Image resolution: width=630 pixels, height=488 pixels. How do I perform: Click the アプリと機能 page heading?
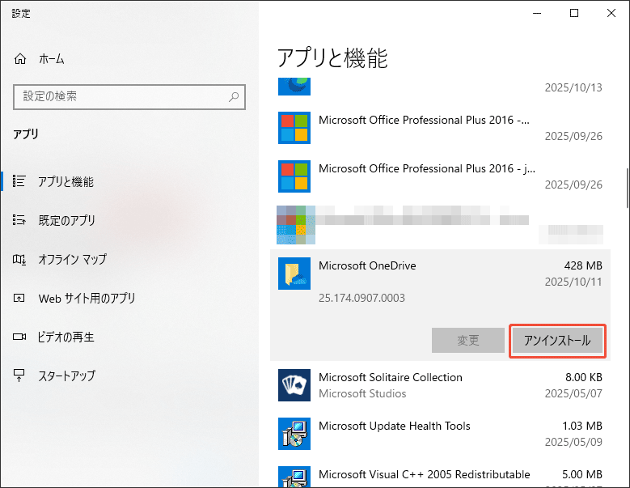coord(332,58)
